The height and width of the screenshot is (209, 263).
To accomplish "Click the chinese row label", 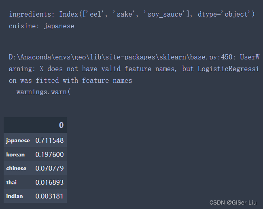I will click(x=16, y=168).
